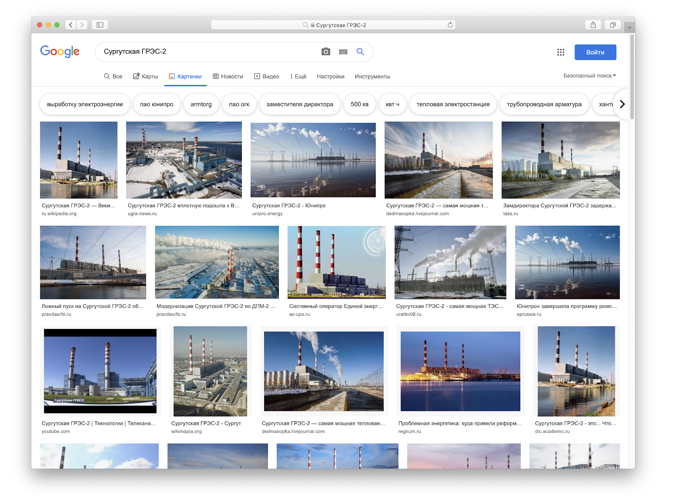Reload the page with the refresh icon
The height and width of the screenshot is (504, 673).
[x=450, y=25]
